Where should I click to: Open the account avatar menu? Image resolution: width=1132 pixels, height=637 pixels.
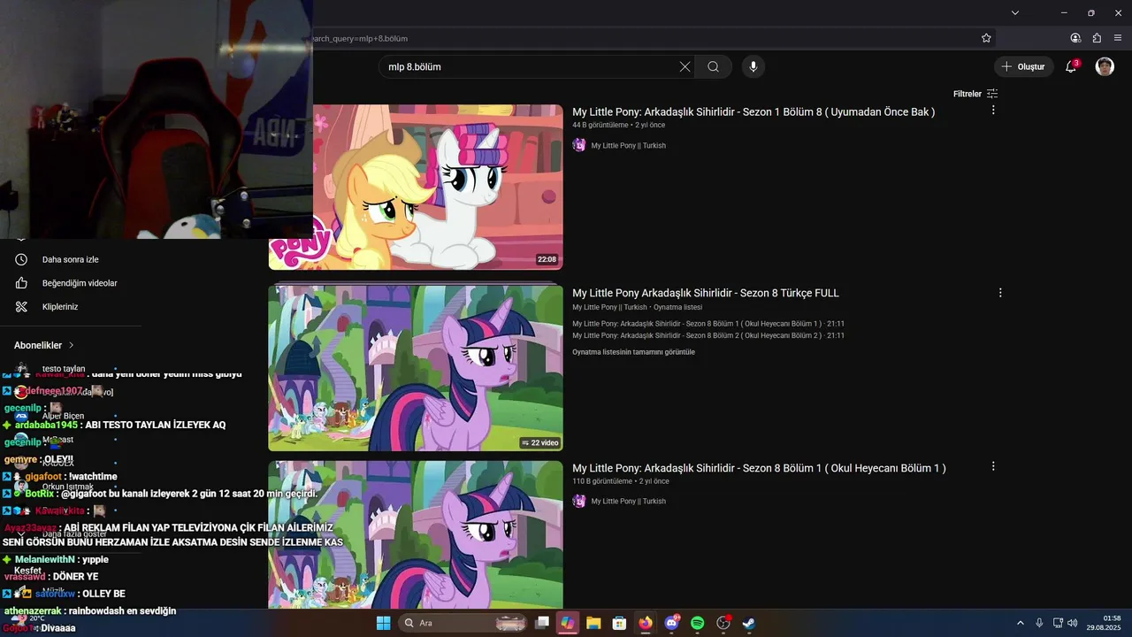1105,66
